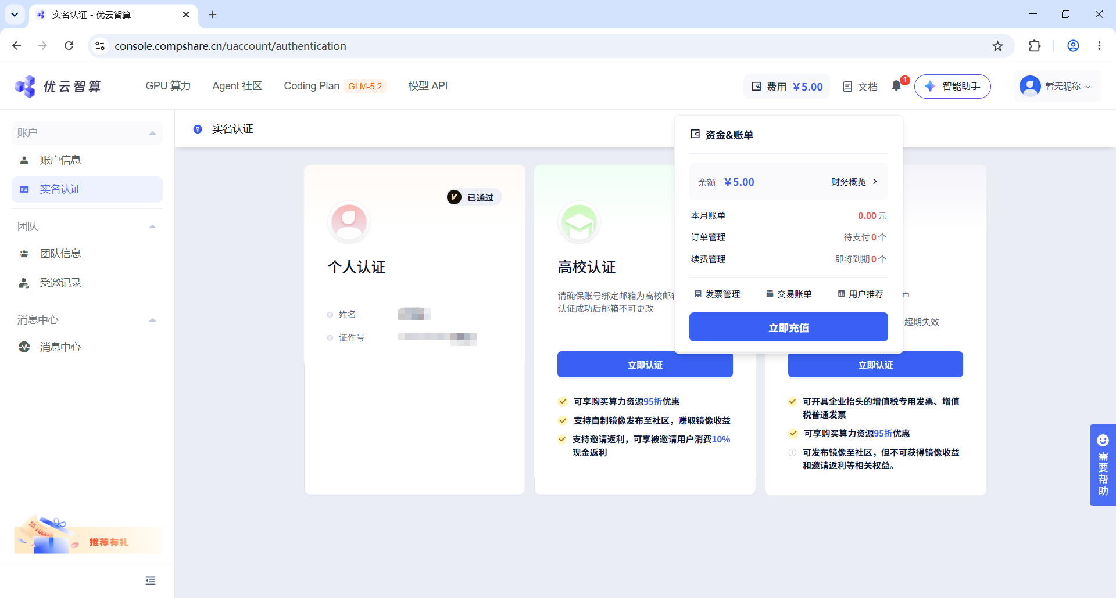The image size is (1116, 598).
Task: Click the blue location icon beside 实名认证 title
Action: [x=198, y=129]
